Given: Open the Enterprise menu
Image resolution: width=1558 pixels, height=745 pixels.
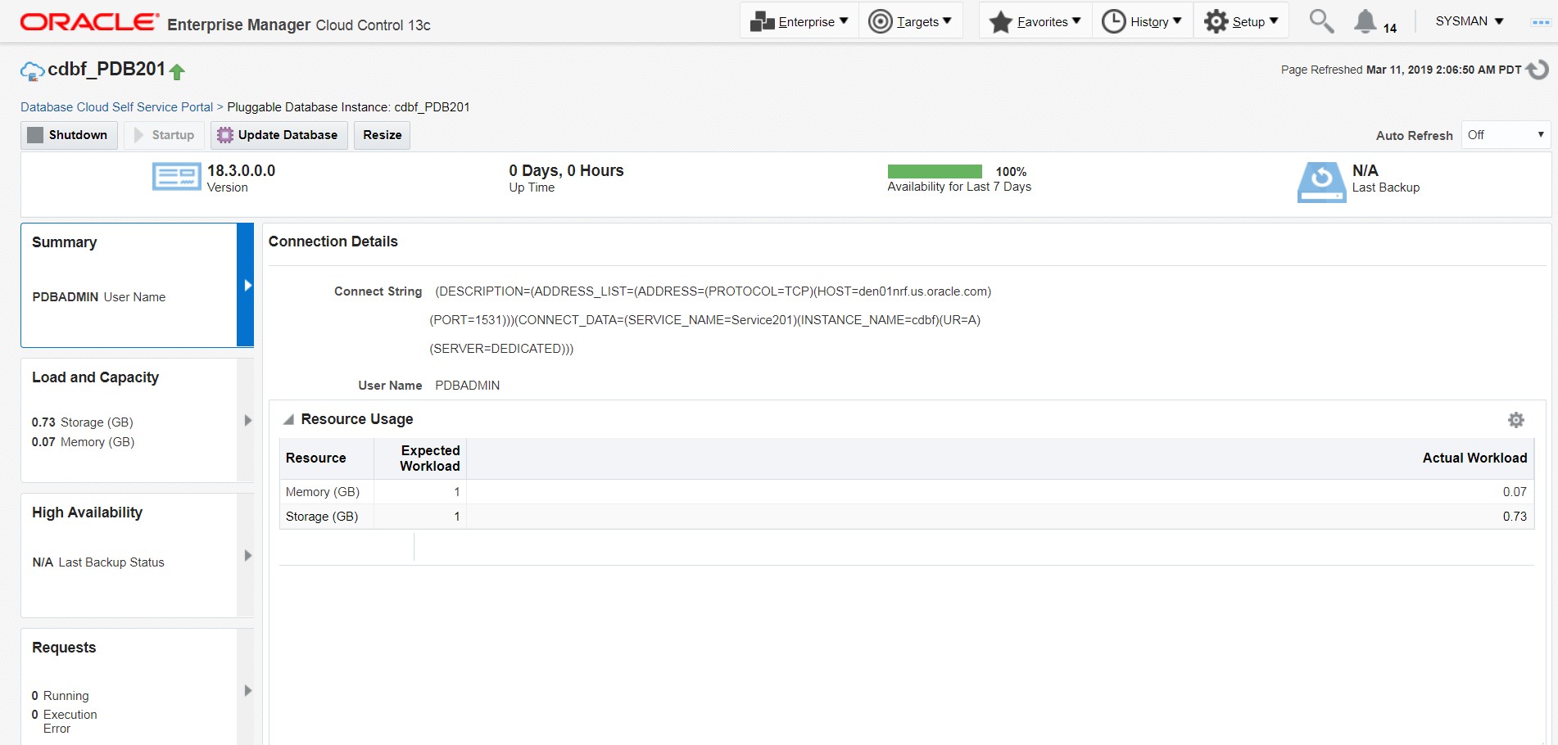Looking at the screenshot, I should tap(799, 21).
